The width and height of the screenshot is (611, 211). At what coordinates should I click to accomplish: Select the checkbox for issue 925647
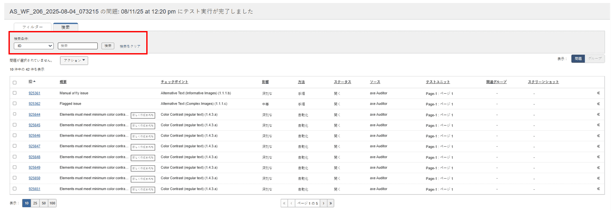(x=14, y=146)
